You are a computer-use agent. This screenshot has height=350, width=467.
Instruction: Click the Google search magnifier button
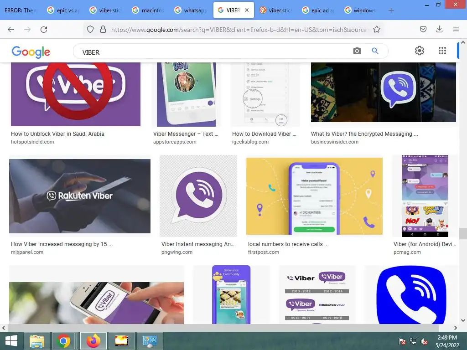pos(375,51)
